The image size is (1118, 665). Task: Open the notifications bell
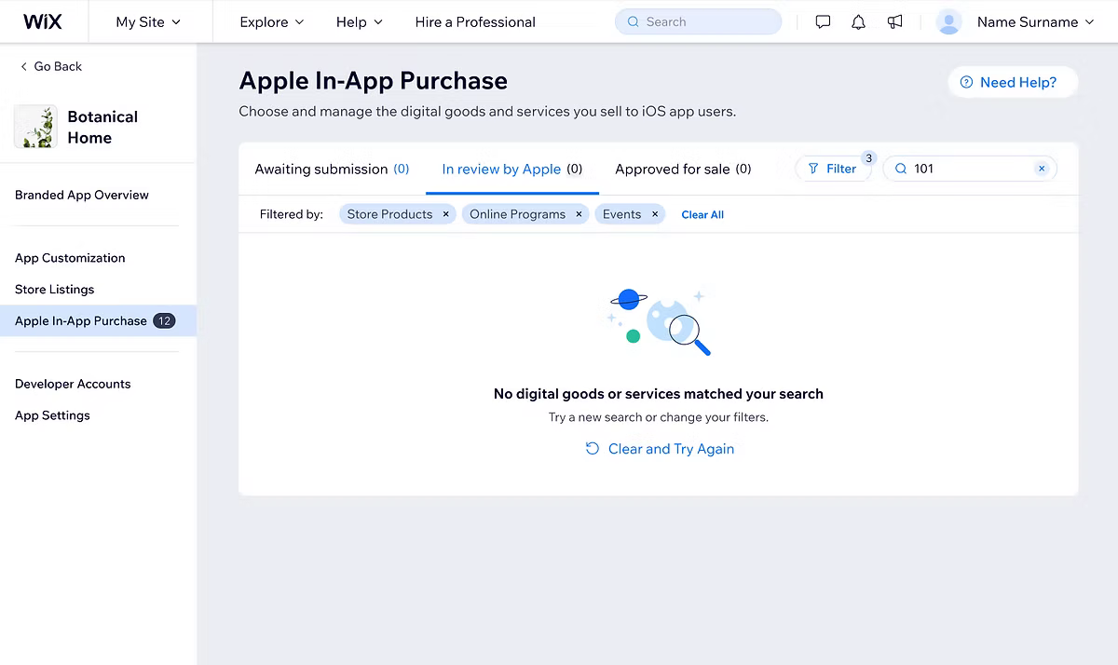(859, 21)
